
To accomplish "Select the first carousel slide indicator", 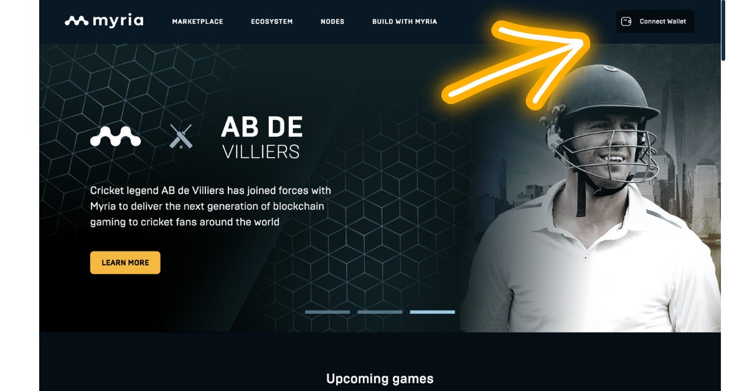I will (327, 312).
